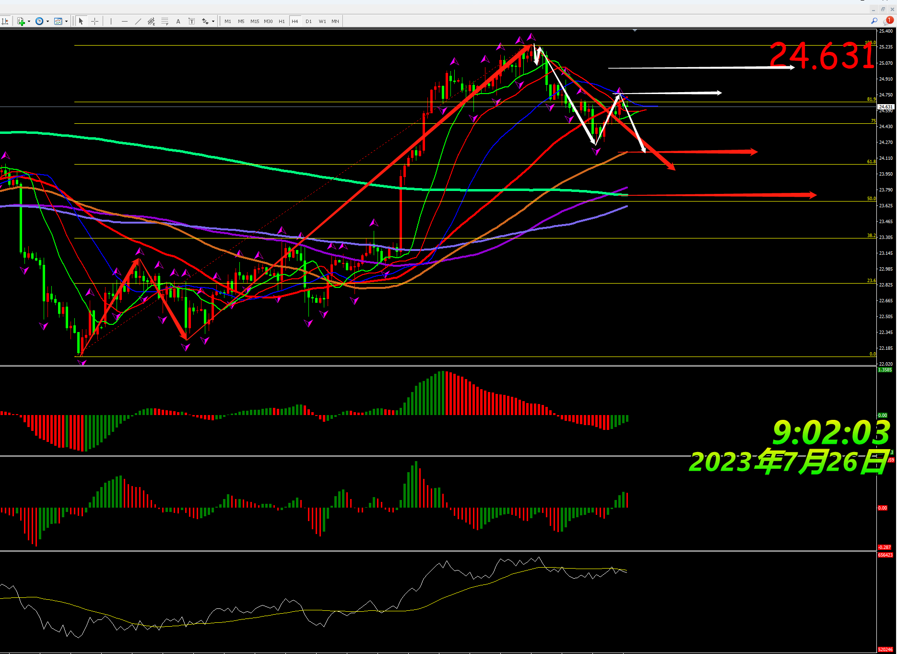The height and width of the screenshot is (654, 897).
Task: Open the chat notification with badge
Action: coord(888,21)
